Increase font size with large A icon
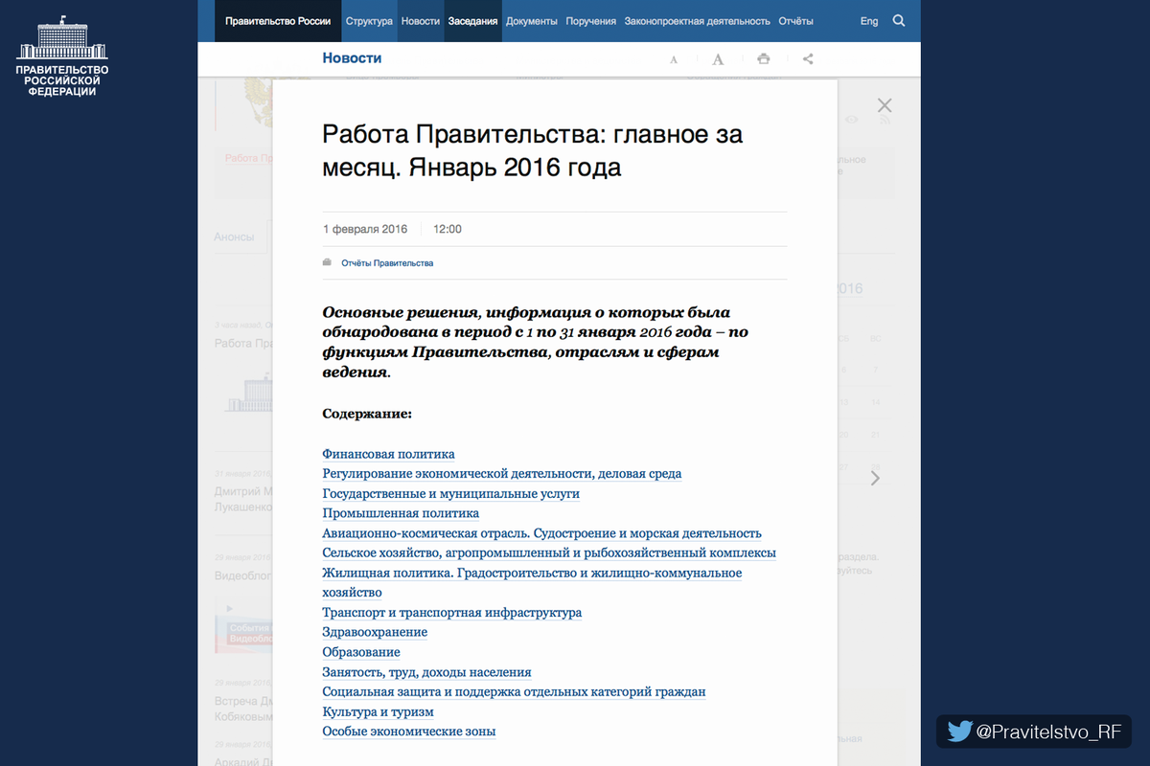 click(718, 59)
